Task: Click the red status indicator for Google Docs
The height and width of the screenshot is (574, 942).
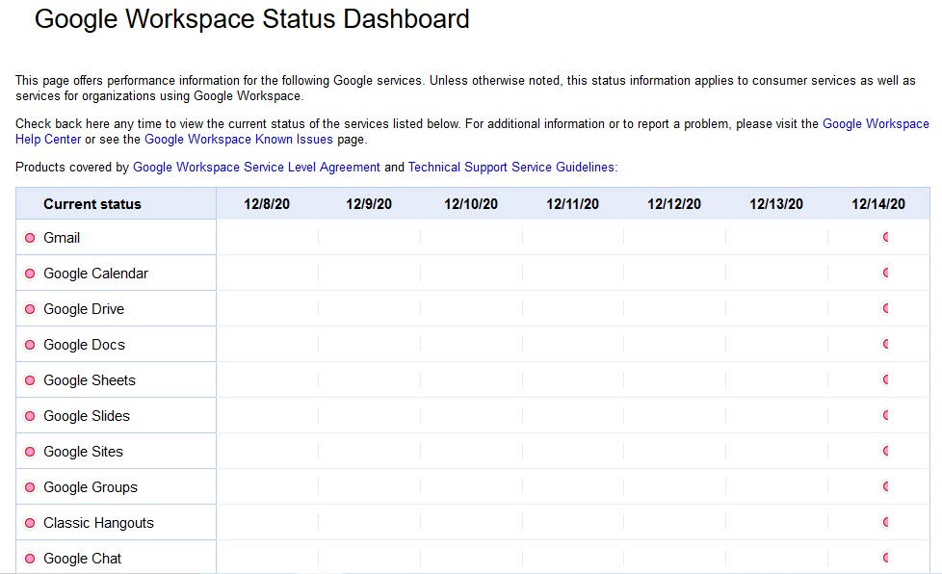Action: pyautogui.click(x=30, y=345)
